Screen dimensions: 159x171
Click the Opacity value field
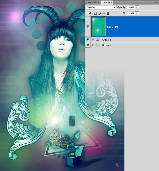click(131, 7)
